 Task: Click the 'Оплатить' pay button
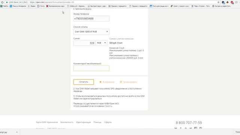84,82
